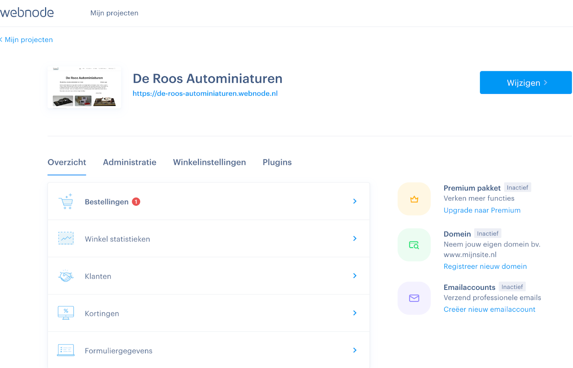Image resolution: width=573 pixels, height=368 pixels.
Task: Open Winkel statistieken via its chevron
Action: [355, 239]
